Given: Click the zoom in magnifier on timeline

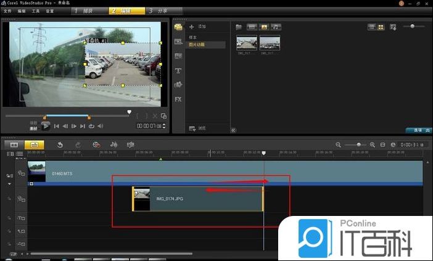Looking at the screenshot, I should (372, 144).
